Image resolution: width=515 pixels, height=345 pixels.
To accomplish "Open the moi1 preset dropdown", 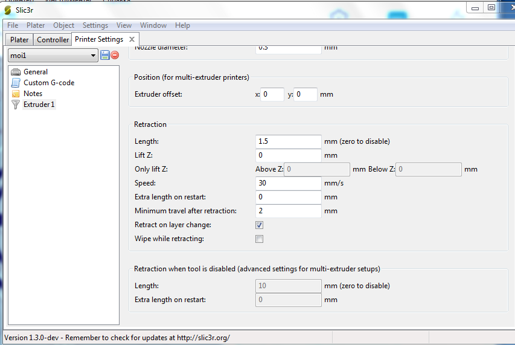I will [x=53, y=56].
